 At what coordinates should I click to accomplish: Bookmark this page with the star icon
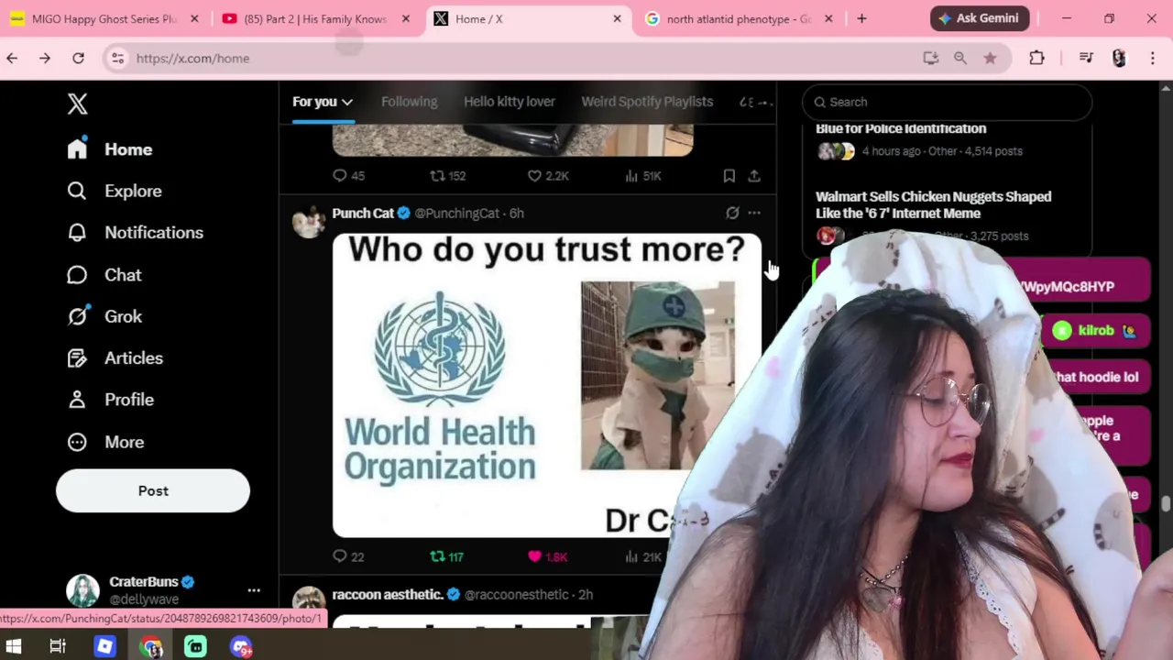(x=990, y=58)
